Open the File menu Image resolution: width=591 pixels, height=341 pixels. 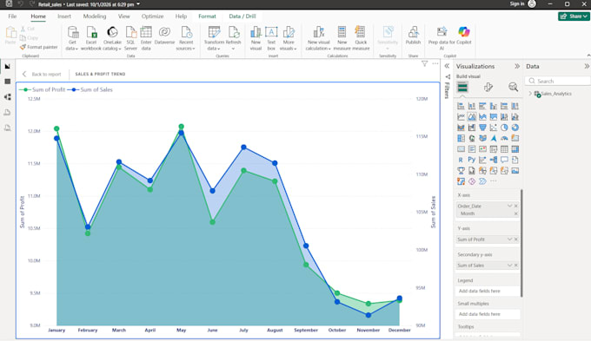(12, 16)
